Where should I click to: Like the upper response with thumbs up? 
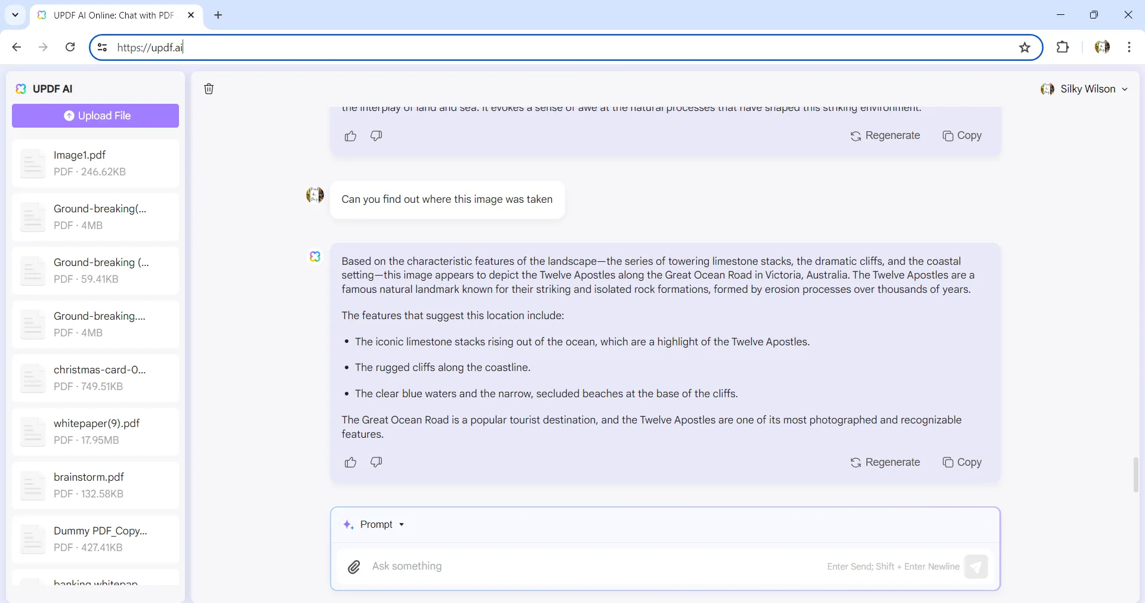tap(350, 136)
